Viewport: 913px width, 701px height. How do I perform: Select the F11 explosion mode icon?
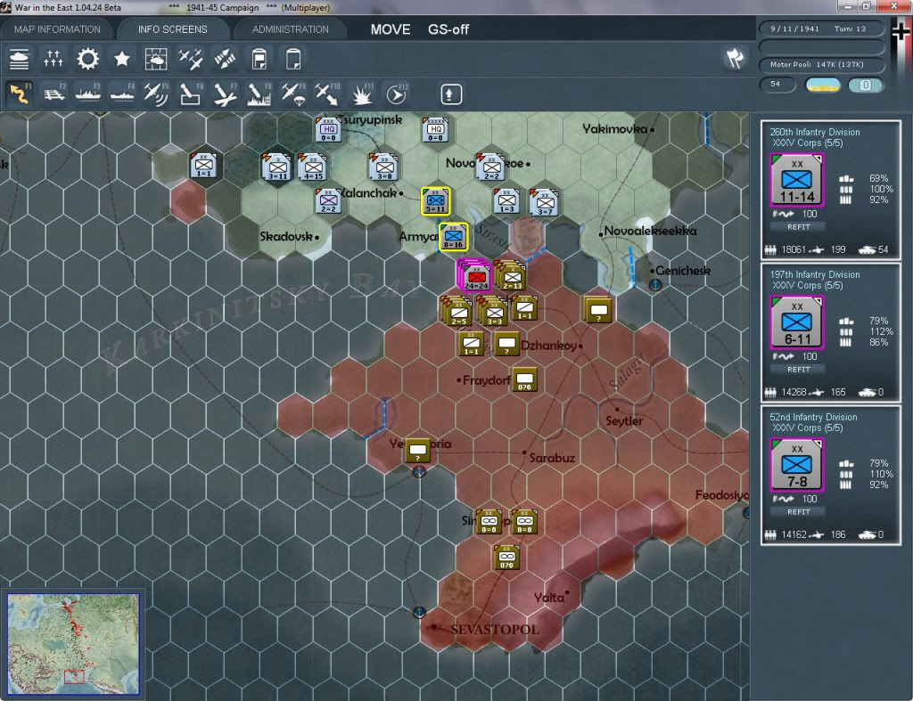point(362,94)
